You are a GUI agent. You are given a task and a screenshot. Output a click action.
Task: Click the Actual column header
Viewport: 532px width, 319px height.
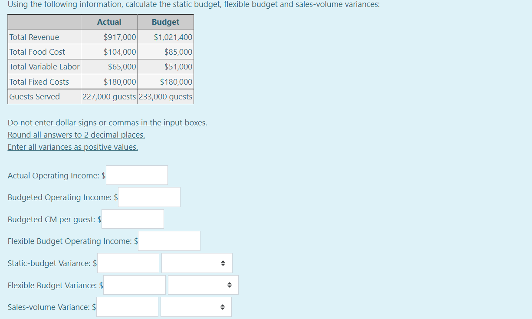tap(109, 22)
